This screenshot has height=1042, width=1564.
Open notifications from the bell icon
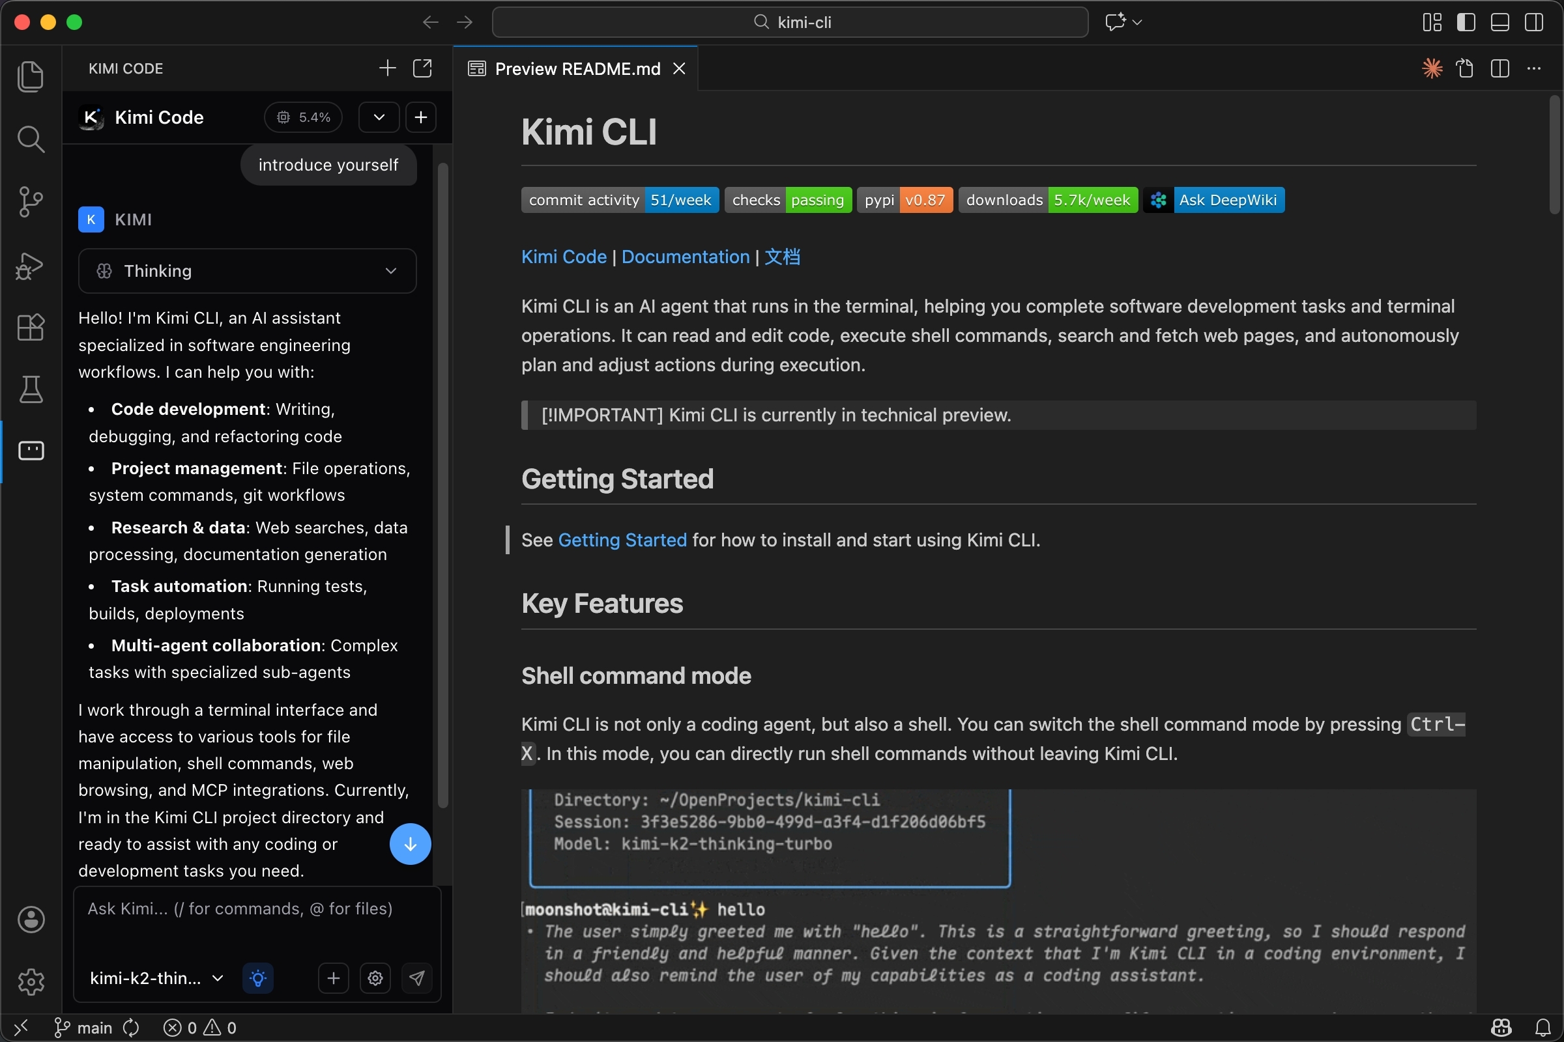click(x=1542, y=1027)
